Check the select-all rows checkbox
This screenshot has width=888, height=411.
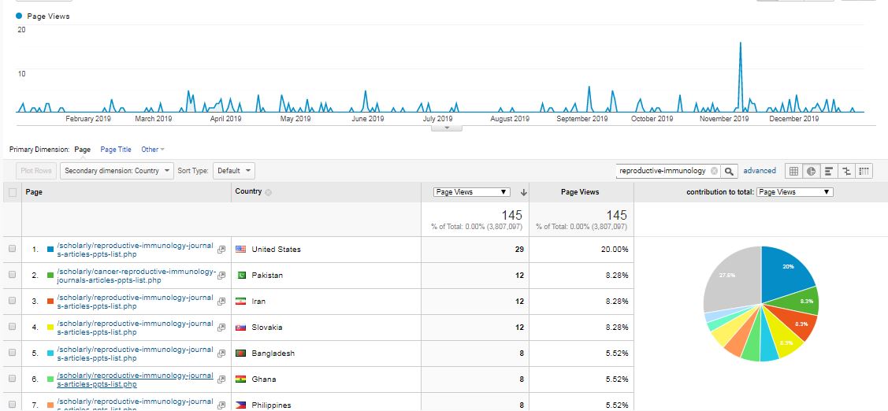coord(12,192)
